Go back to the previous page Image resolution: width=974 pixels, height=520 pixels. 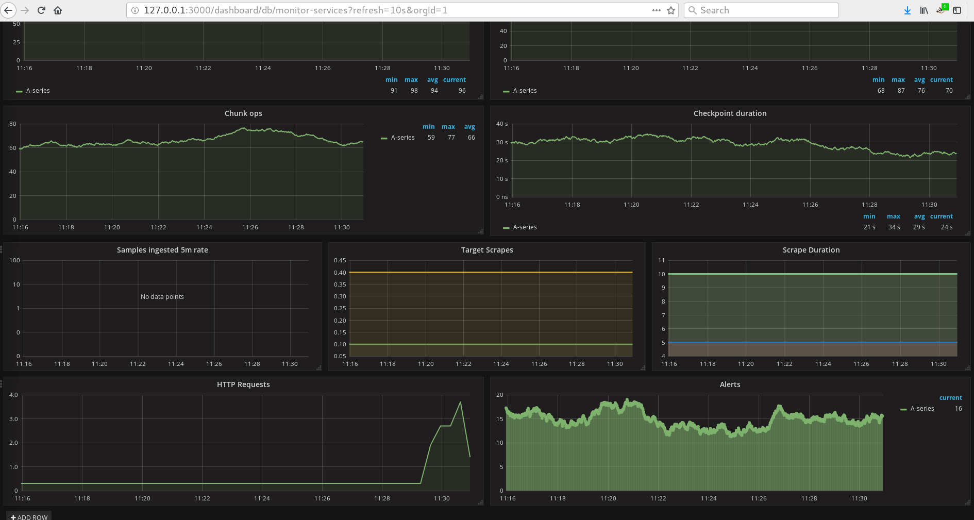(x=8, y=10)
